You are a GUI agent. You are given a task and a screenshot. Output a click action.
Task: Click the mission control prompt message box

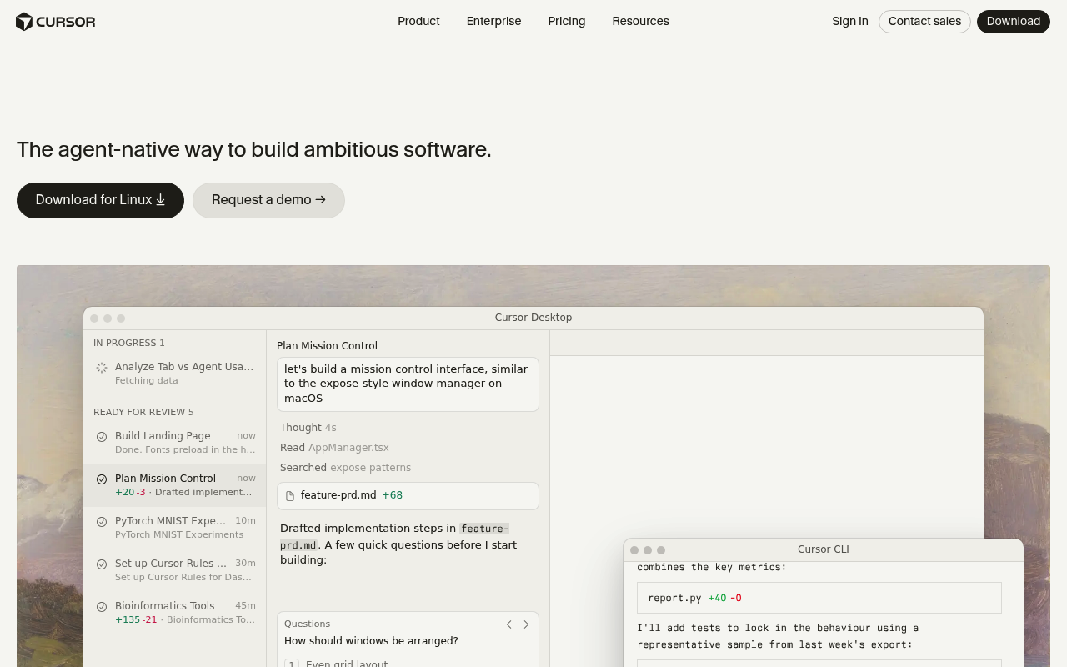[408, 384]
